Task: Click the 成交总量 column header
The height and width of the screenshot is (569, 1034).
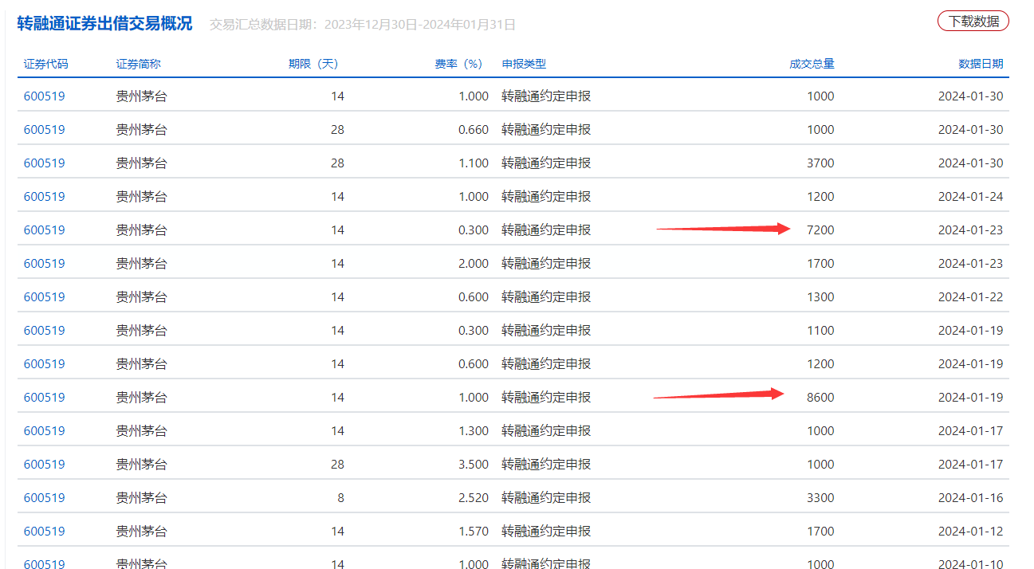Action: (x=812, y=64)
